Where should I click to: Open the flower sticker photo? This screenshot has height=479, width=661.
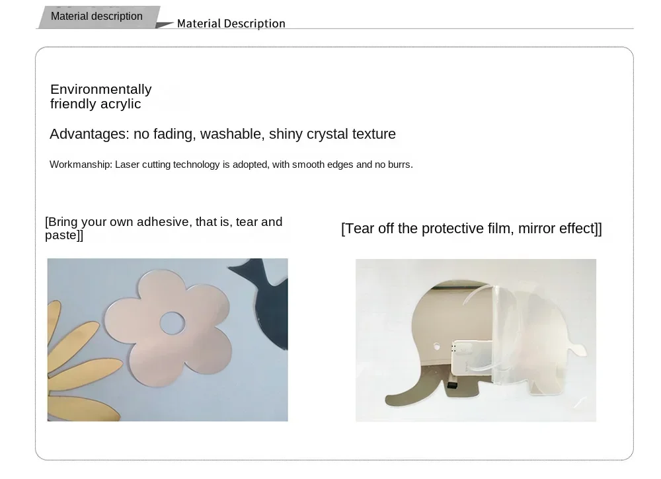(167, 340)
